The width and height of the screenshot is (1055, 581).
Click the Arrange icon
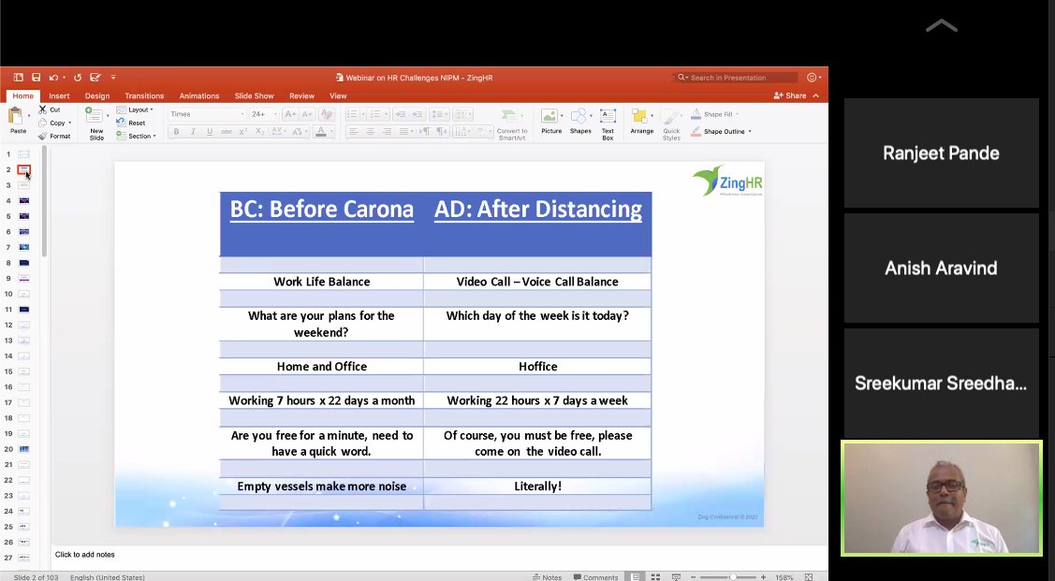(640, 116)
